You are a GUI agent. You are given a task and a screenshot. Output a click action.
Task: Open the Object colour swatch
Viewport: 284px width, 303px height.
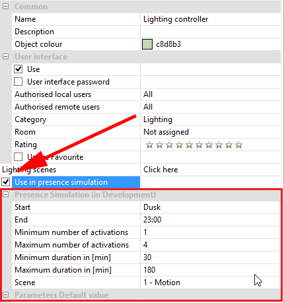147,44
